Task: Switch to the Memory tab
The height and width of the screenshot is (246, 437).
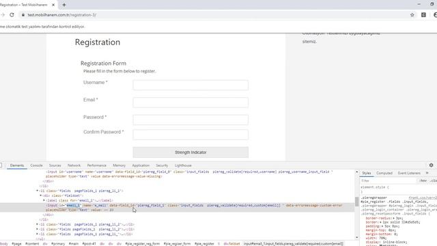Action: [119, 165]
